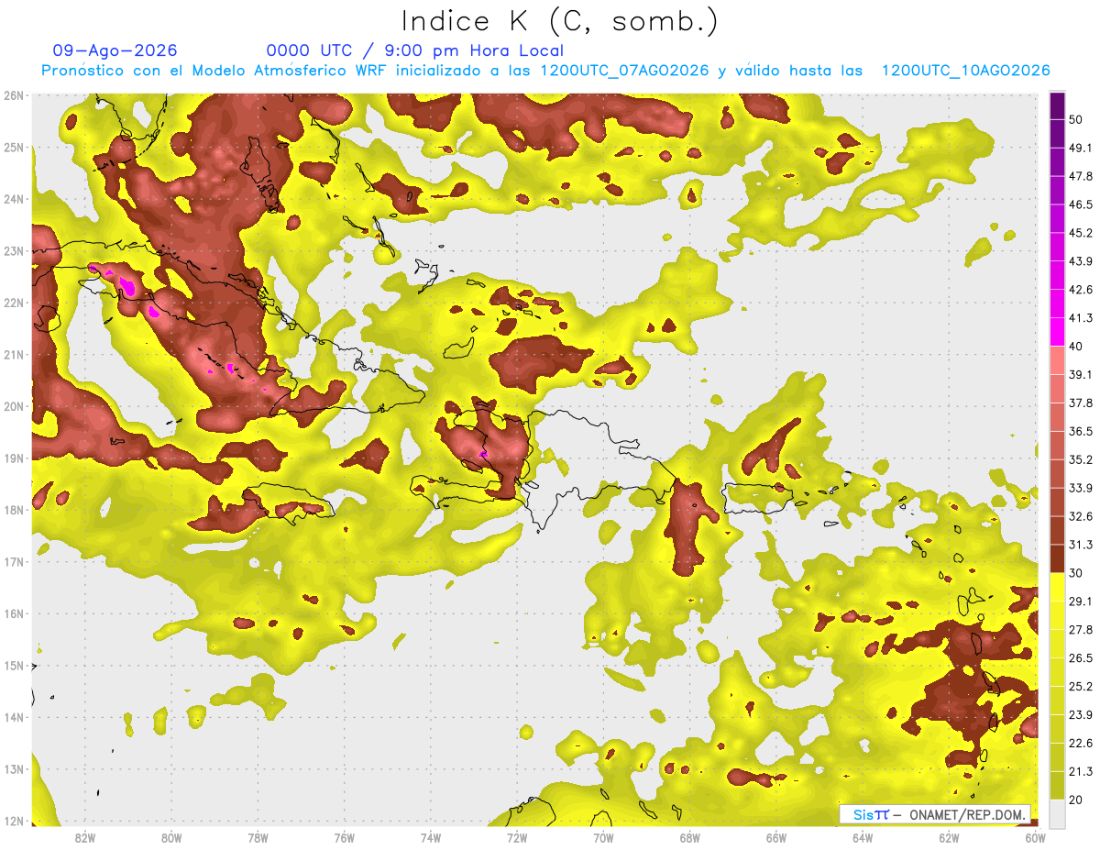The image size is (1100, 850).
Task: Click the WRF model forecast description line
Action: tap(545, 71)
